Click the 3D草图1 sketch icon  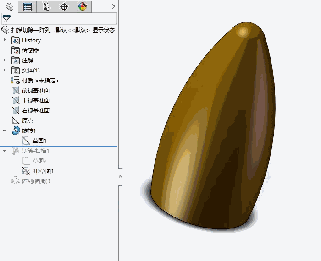click(26, 171)
